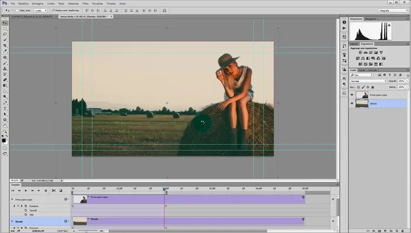This screenshot has width=411, height=233.
Task: Open Primo piano copia track filmstrip menu
Action: [66, 200]
